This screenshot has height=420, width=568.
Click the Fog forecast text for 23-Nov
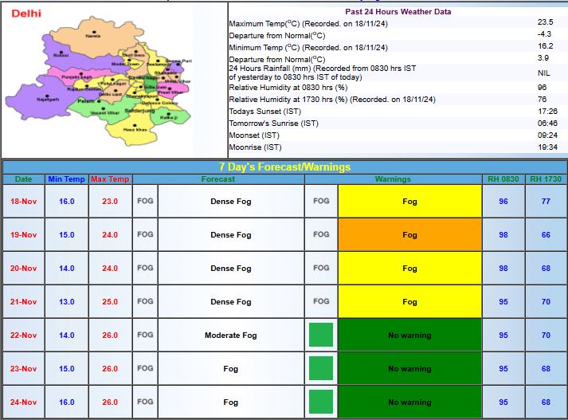click(x=231, y=368)
